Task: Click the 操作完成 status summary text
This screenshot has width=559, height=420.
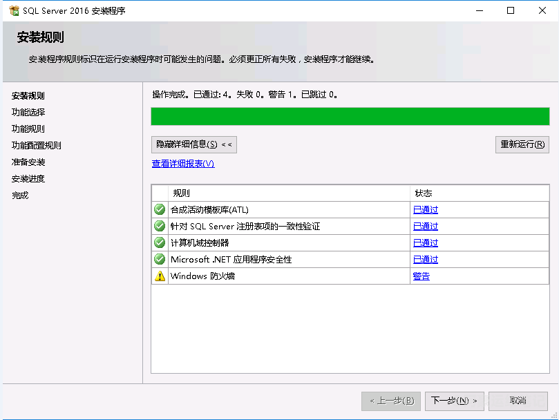Action: 245,95
